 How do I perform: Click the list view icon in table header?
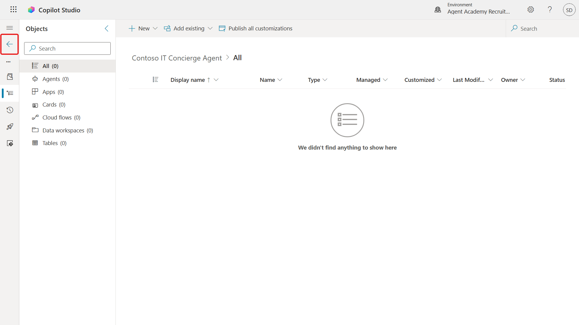[155, 79]
